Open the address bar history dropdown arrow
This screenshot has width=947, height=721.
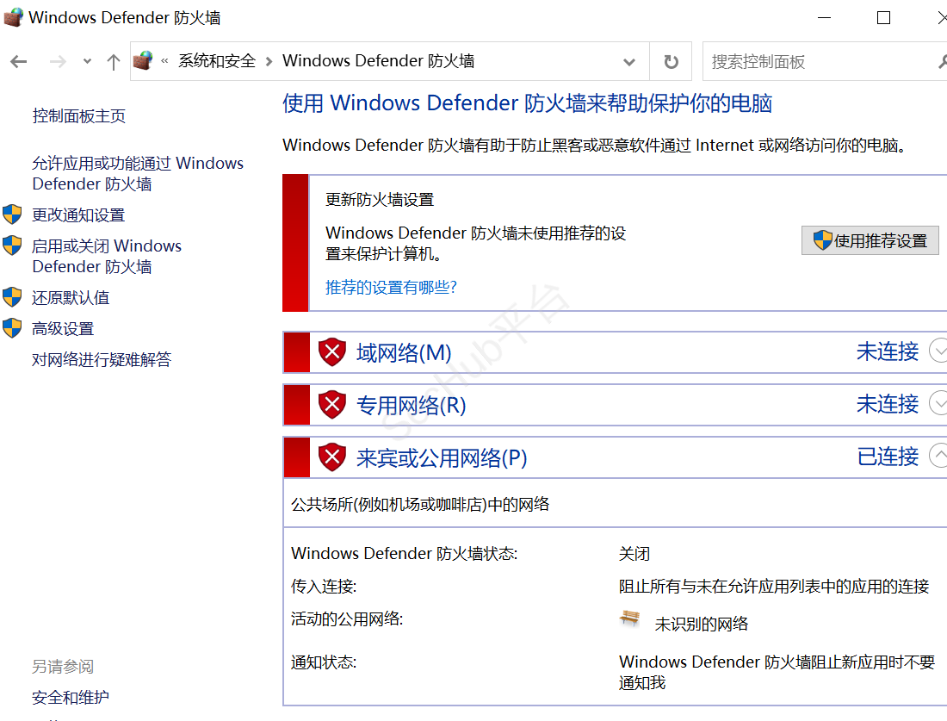(x=629, y=61)
